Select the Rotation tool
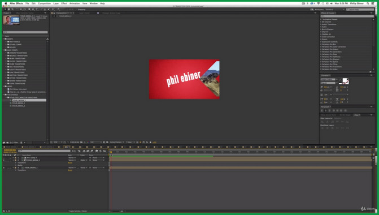 click(17, 10)
